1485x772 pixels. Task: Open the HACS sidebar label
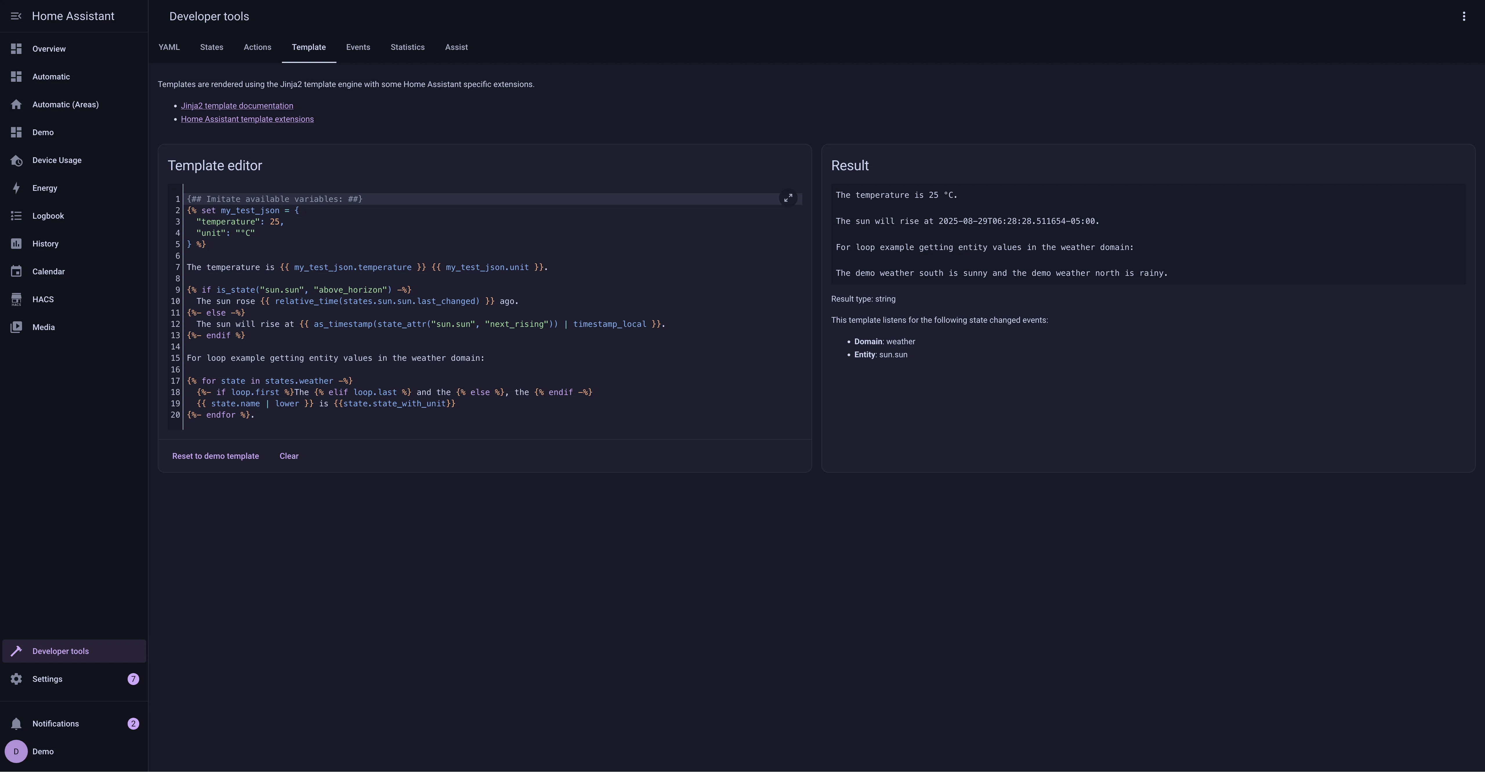pos(43,299)
